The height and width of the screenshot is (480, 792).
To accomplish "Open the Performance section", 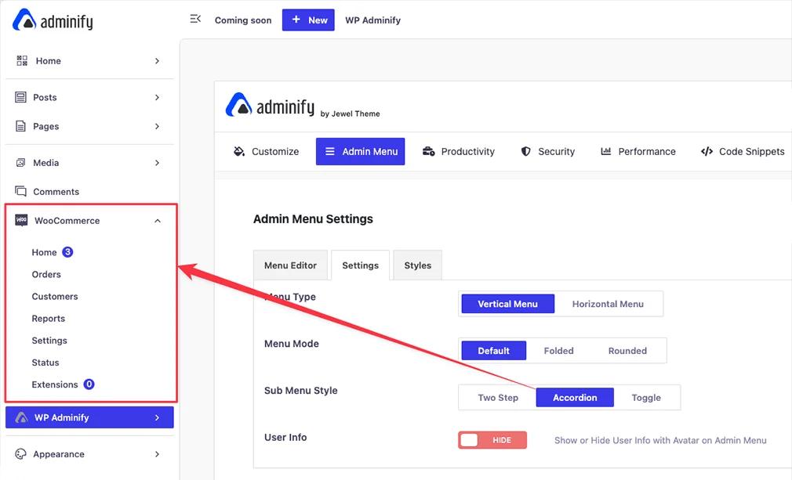I will (x=638, y=151).
